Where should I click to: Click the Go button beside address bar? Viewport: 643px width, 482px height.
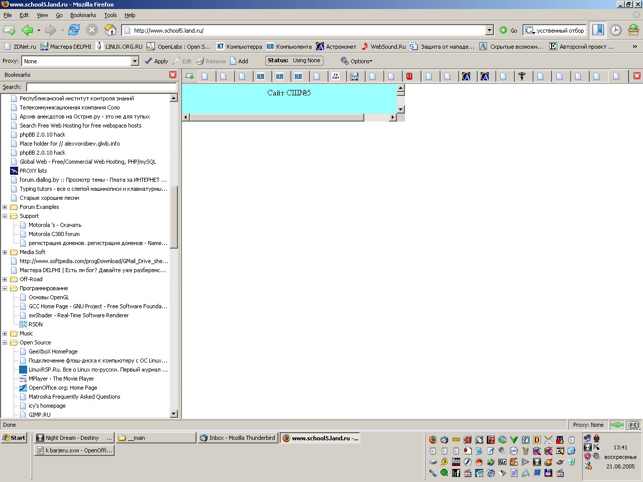click(x=508, y=30)
